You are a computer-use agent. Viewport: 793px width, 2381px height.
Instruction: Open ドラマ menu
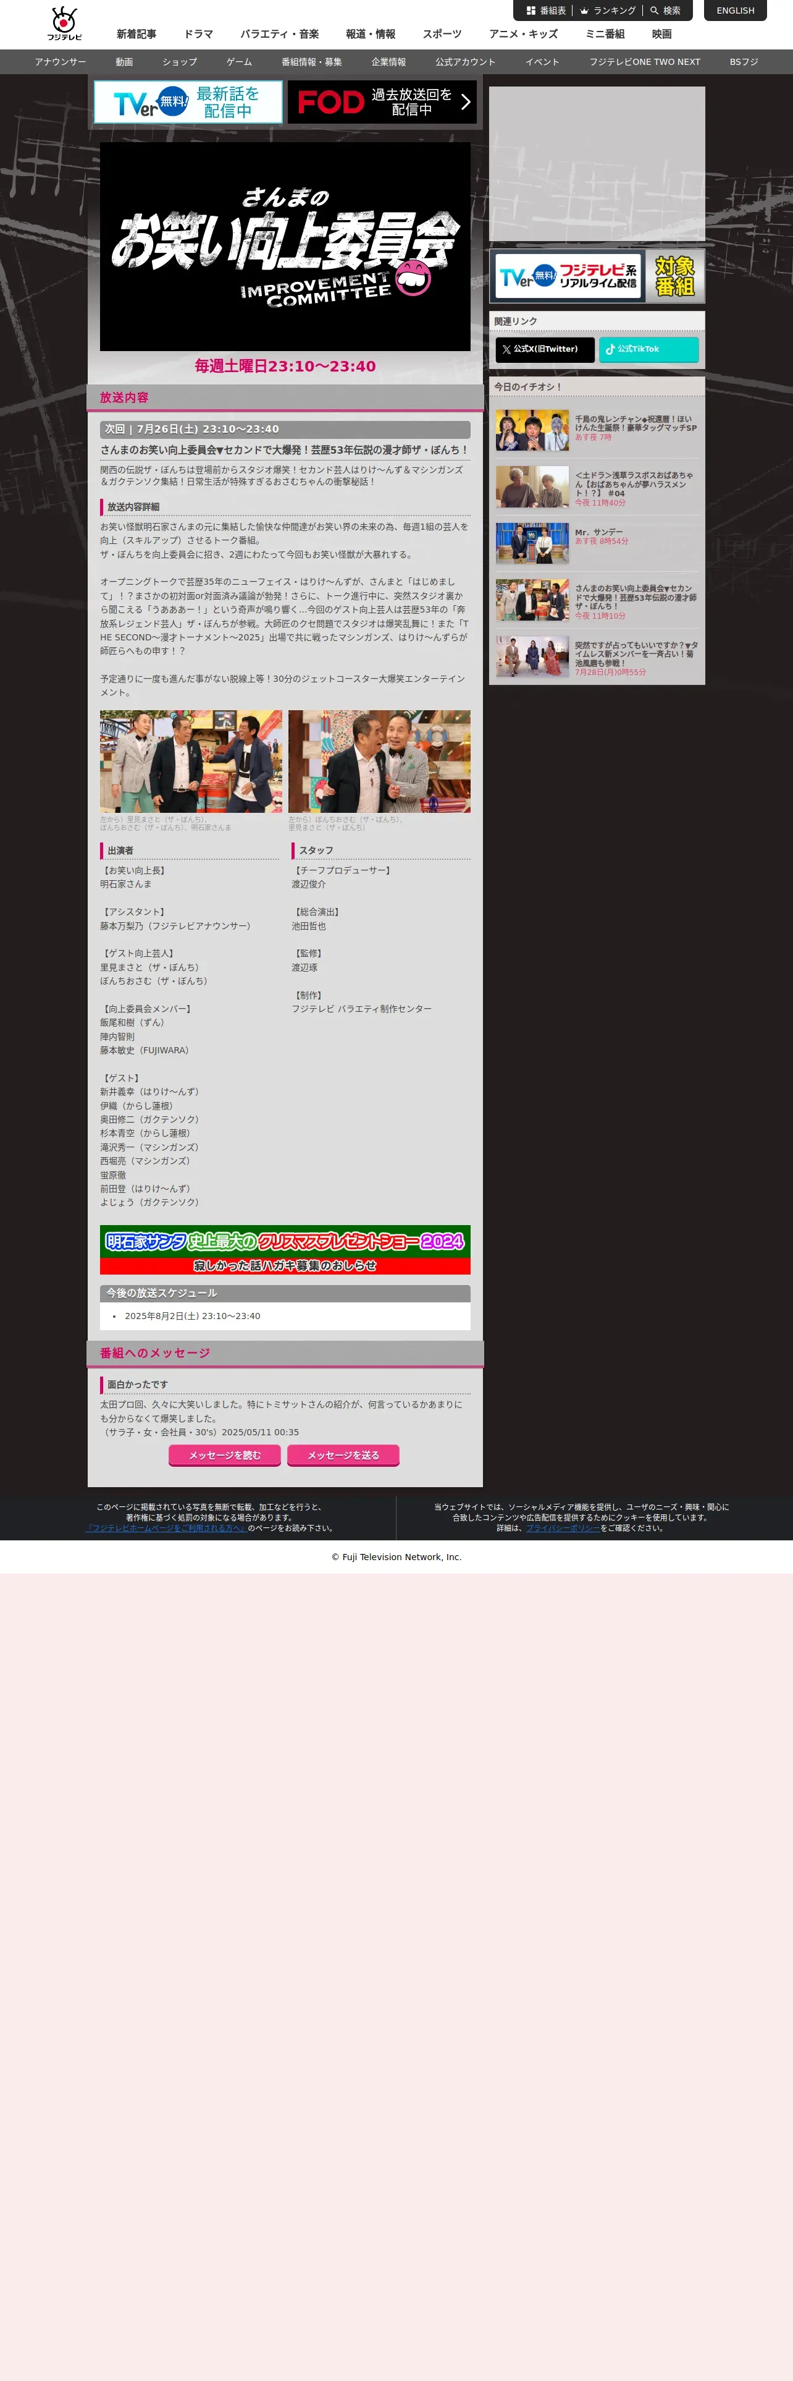(x=198, y=34)
